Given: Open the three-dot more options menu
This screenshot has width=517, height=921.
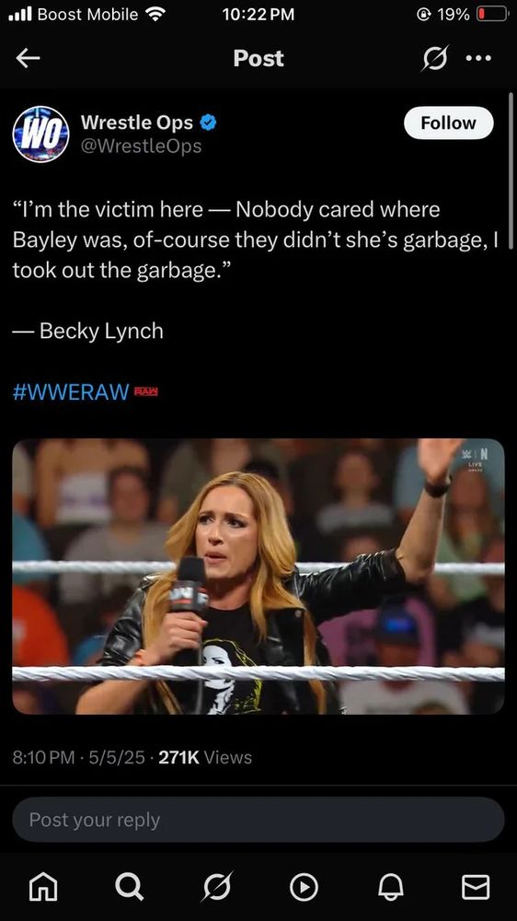Looking at the screenshot, I should [x=478, y=58].
